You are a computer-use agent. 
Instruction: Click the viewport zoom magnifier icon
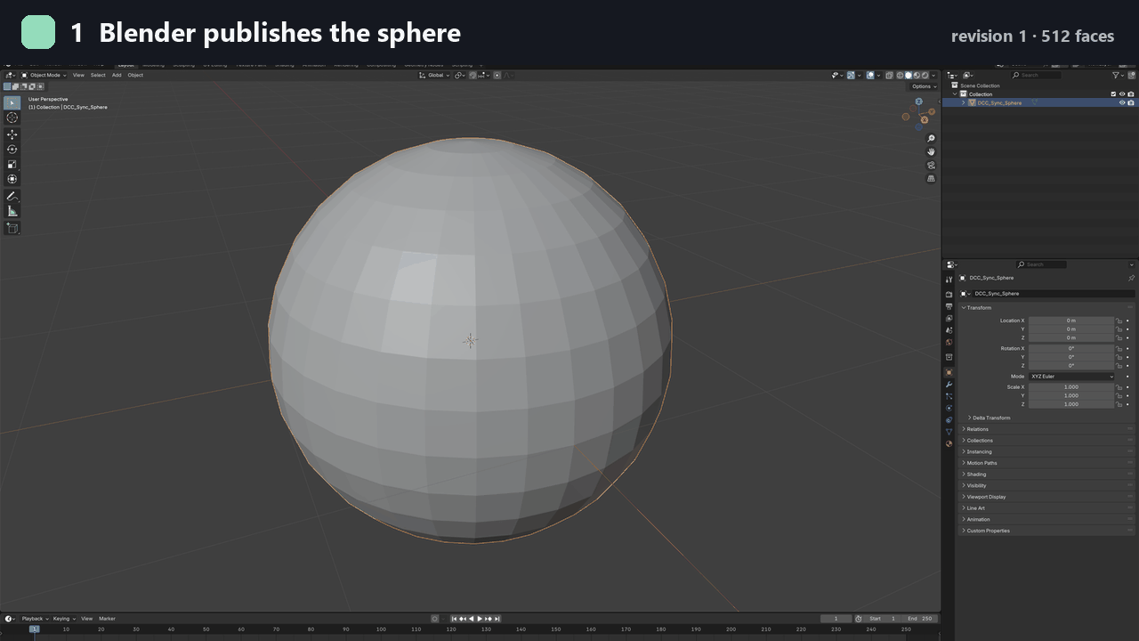click(932, 139)
